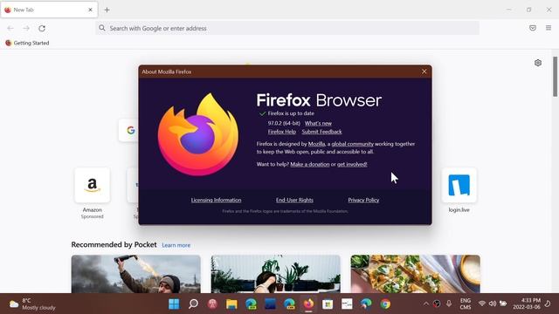Open the Save to Pocket button
The width and height of the screenshot is (559, 314).
533,28
